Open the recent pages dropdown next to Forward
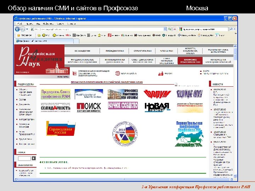 click(x=27, y=29)
